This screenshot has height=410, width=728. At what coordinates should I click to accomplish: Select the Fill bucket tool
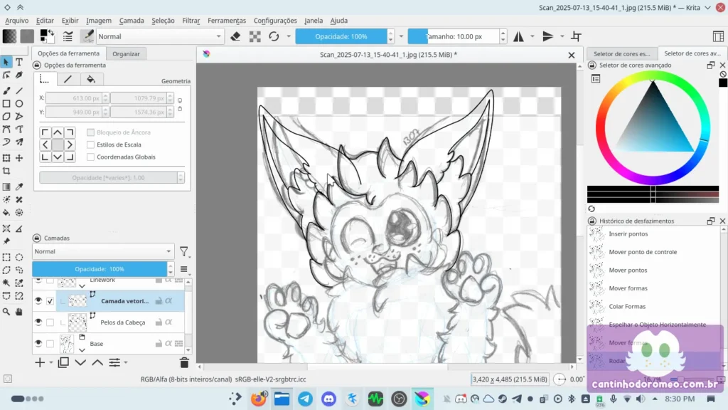coord(6,213)
